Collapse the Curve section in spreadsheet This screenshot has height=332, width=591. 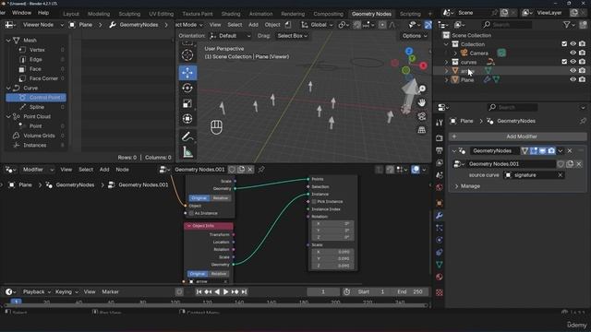tap(8, 89)
